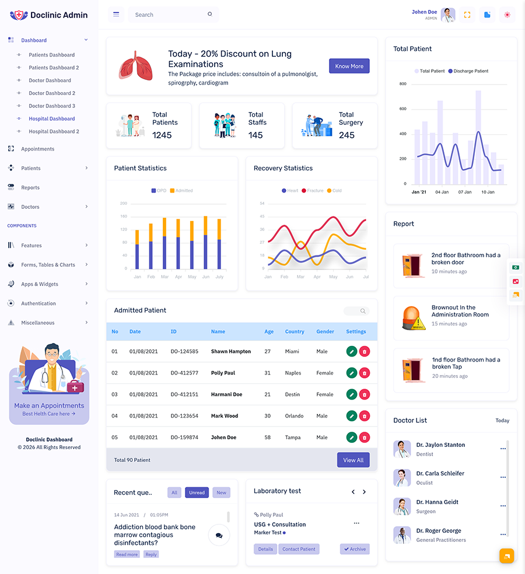The image size is (525, 574).
Task: Go to next laboratory test arrow
Action: point(364,492)
